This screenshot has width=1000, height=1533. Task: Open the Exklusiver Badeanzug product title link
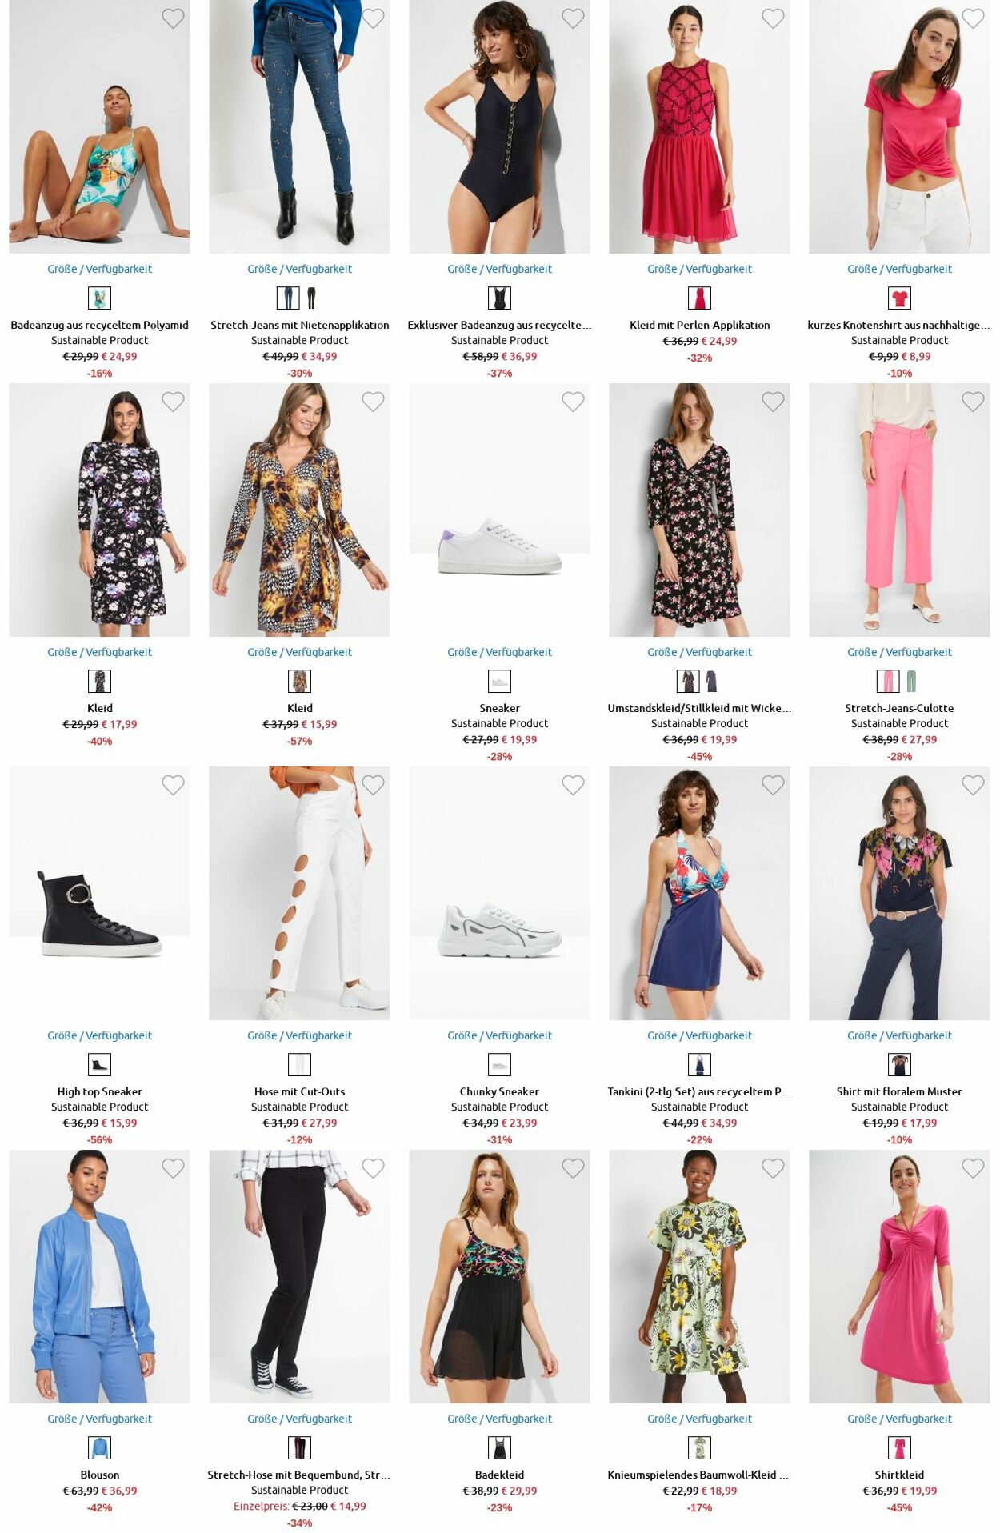point(499,325)
